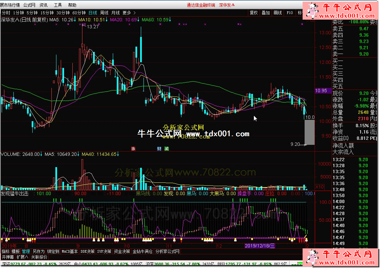Click the blue 财 event marker
This screenshot has height=268, width=380.
coord(159,148)
